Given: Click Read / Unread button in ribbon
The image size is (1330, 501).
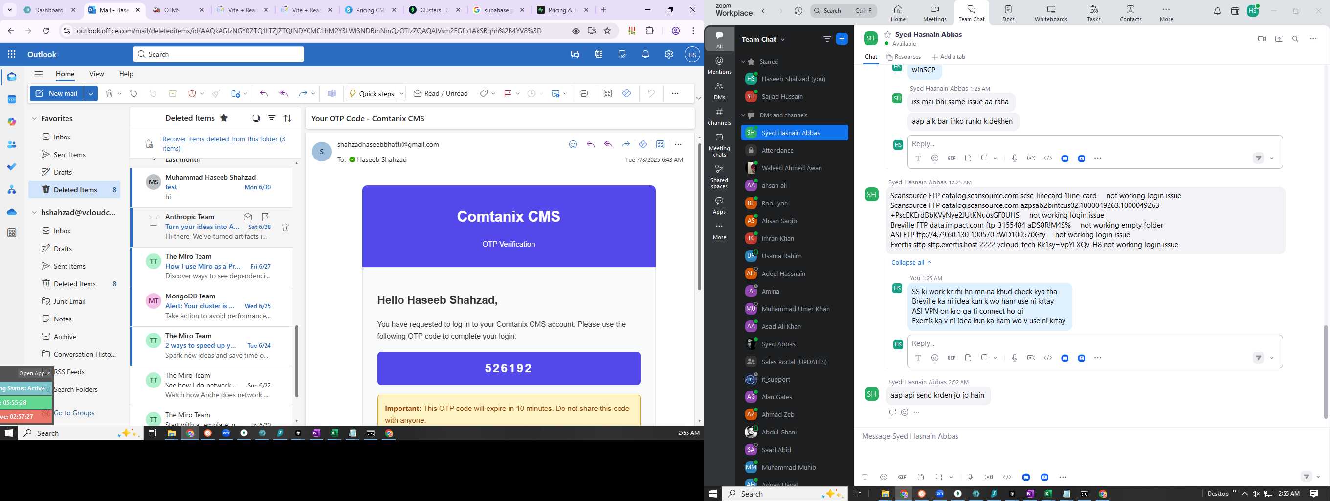Looking at the screenshot, I should [441, 93].
